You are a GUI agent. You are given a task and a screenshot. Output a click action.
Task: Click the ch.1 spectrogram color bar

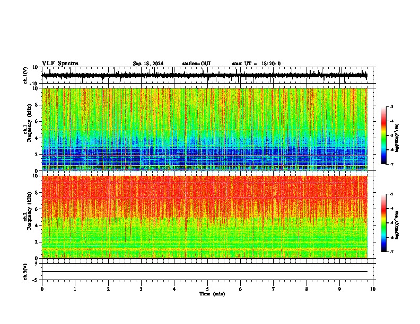[x=384, y=136]
